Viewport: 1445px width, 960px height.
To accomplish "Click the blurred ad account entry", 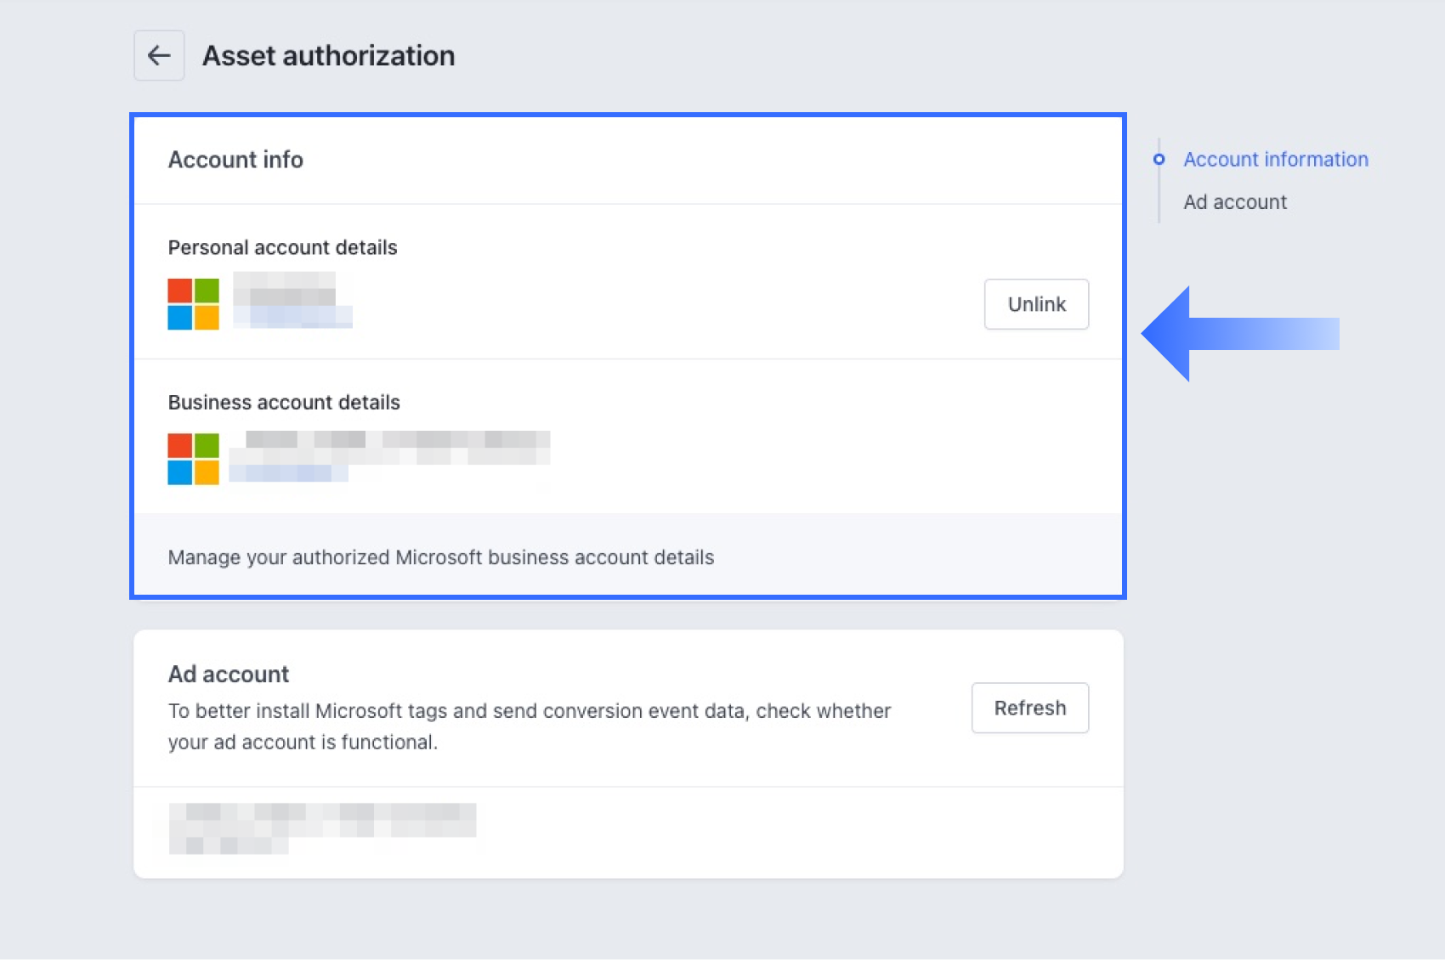I will pos(322,827).
